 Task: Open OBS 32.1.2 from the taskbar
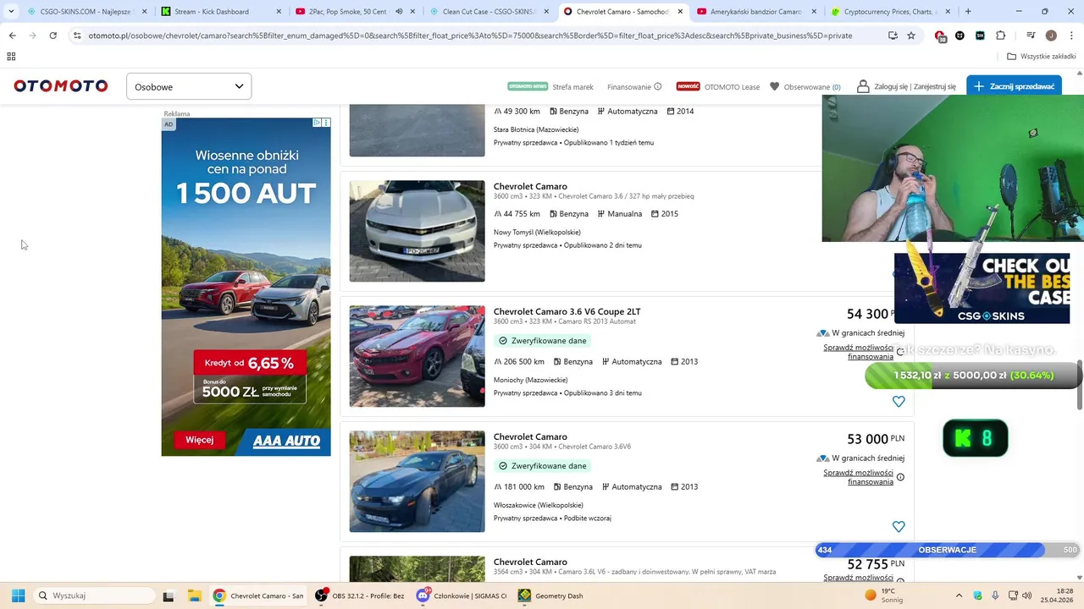[x=361, y=595]
